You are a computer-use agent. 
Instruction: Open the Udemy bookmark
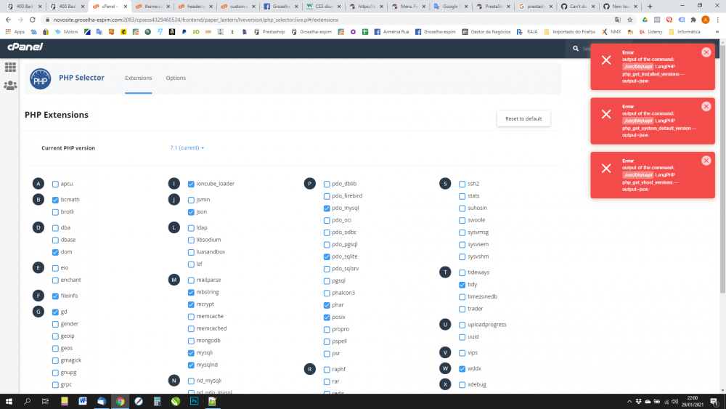pos(651,32)
